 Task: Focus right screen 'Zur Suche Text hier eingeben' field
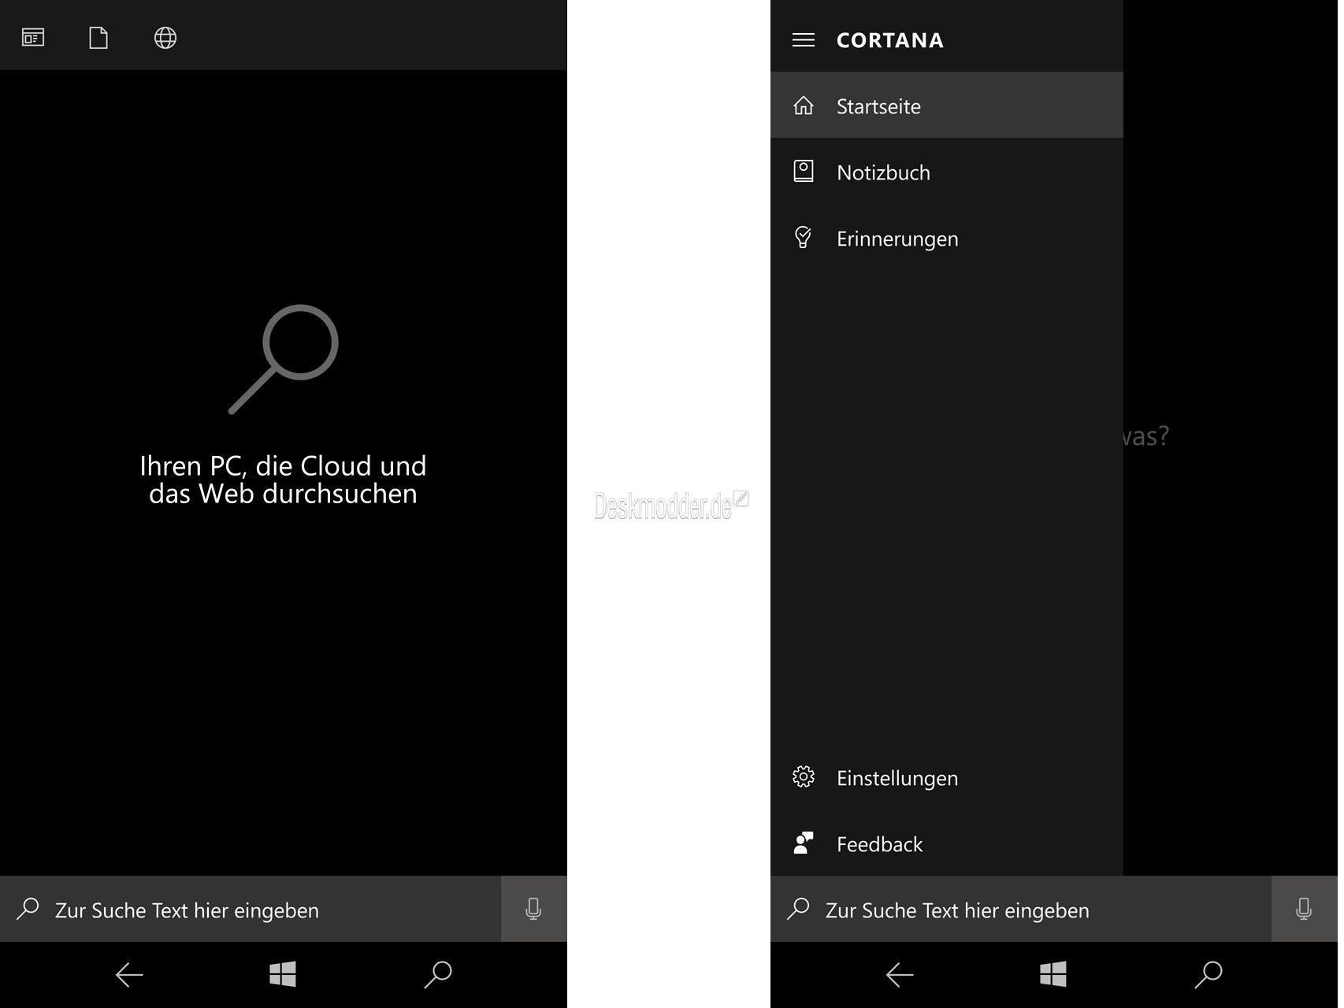[x=1021, y=909]
